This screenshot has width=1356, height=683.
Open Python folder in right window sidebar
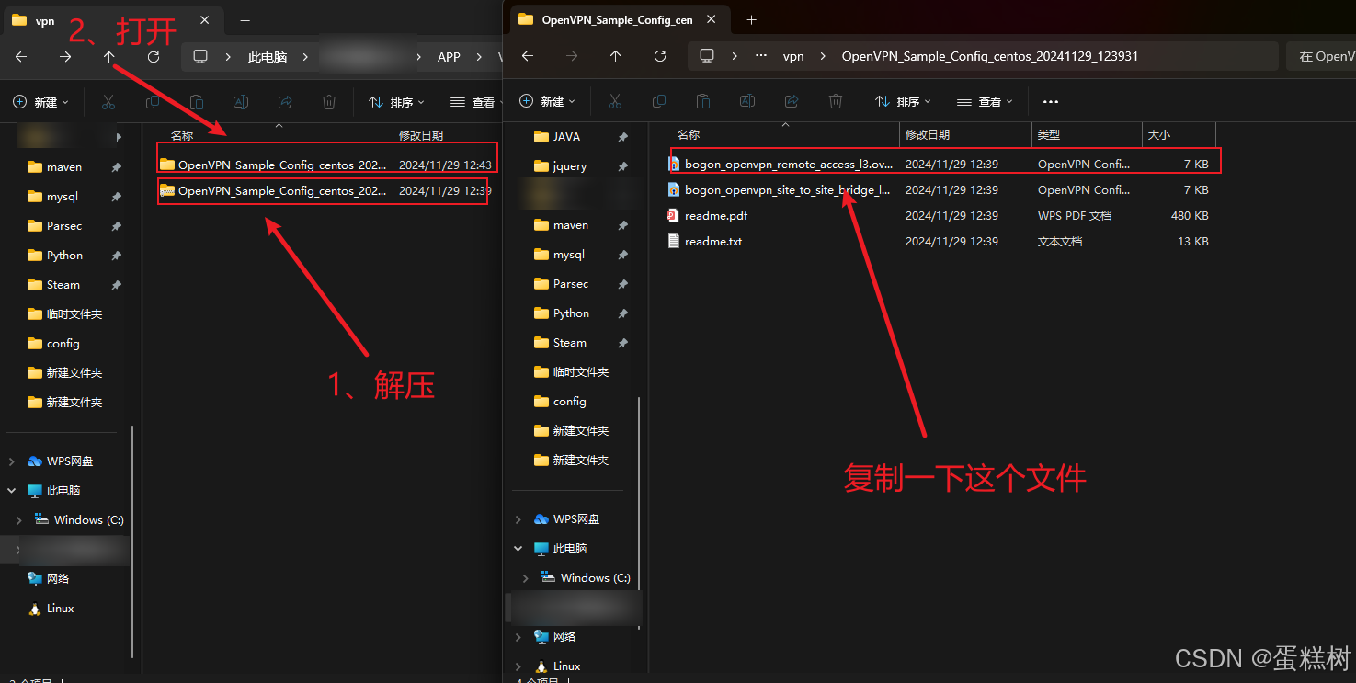pyautogui.click(x=571, y=313)
